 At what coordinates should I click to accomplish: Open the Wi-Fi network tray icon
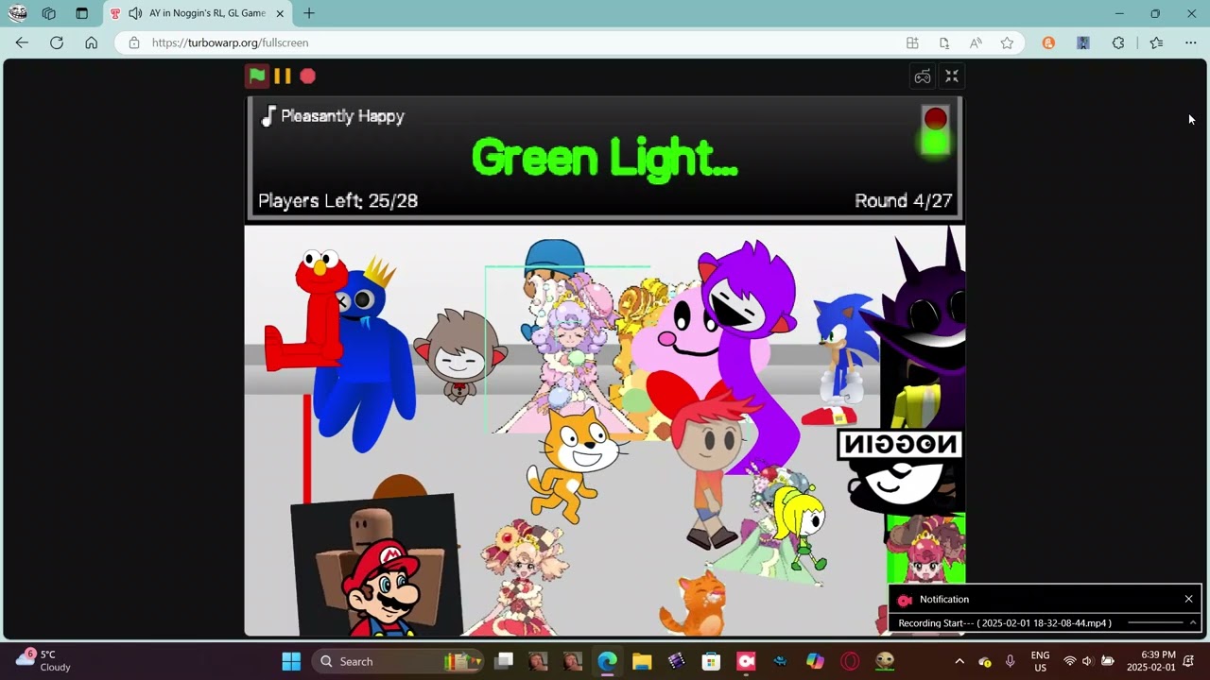pyautogui.click(x=1070, y=661)
